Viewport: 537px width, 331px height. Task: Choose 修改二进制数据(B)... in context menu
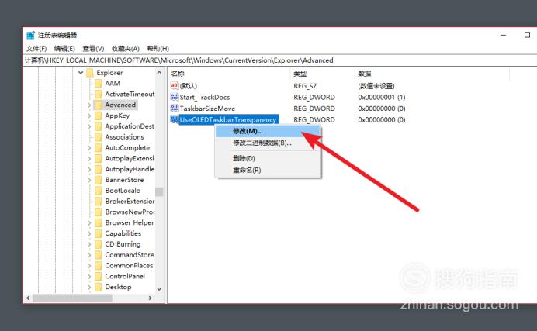click(x=268, y=143)
